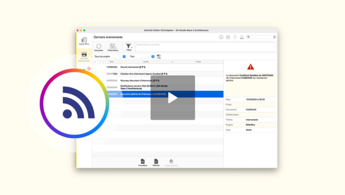Click the Collaborateur field label
Screen dimensions: 345x195
tap(232, 115)
